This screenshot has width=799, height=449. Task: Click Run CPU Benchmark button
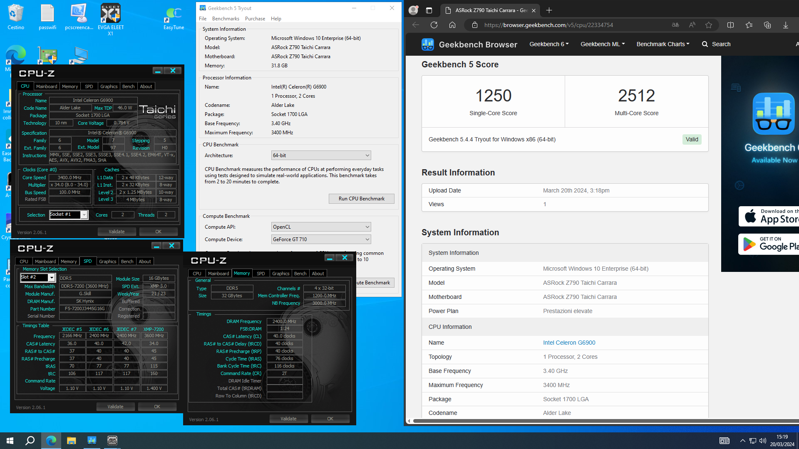click(x=362, y=199)
